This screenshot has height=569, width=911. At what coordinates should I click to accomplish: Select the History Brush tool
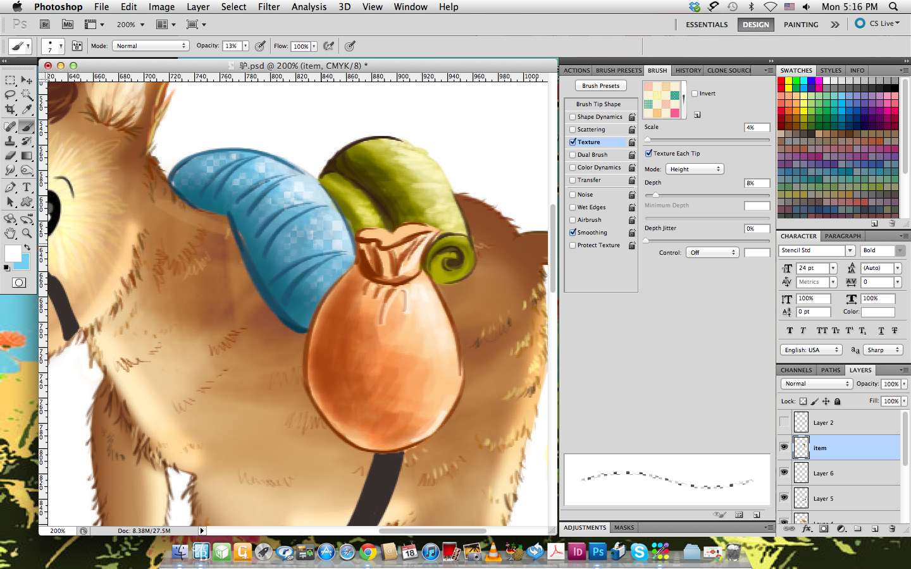click(x=27, y=141)
